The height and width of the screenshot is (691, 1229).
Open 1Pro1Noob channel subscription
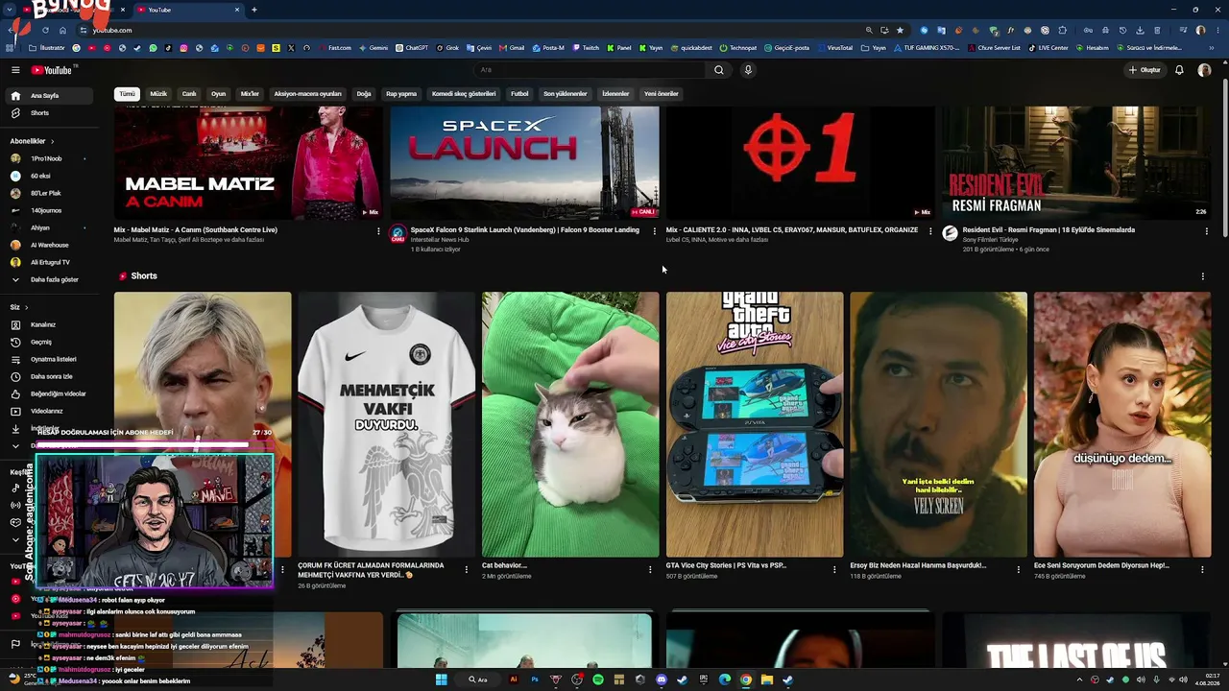(x=51, y=158)
